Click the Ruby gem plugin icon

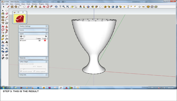tap(19, 18)
